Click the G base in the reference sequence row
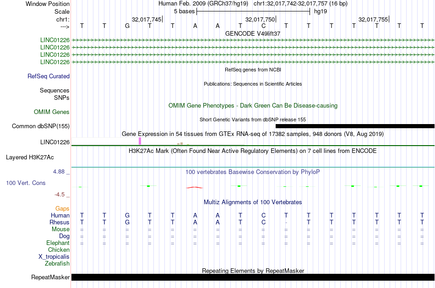 (127, 26)
